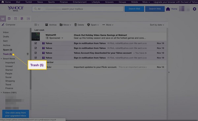Expand the Sponsored ad options chevron

[62, 38]
